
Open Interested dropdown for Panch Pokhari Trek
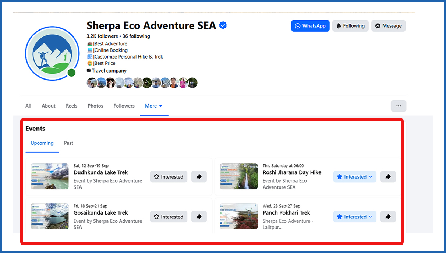pyautogui.click(x=355, y=217)
